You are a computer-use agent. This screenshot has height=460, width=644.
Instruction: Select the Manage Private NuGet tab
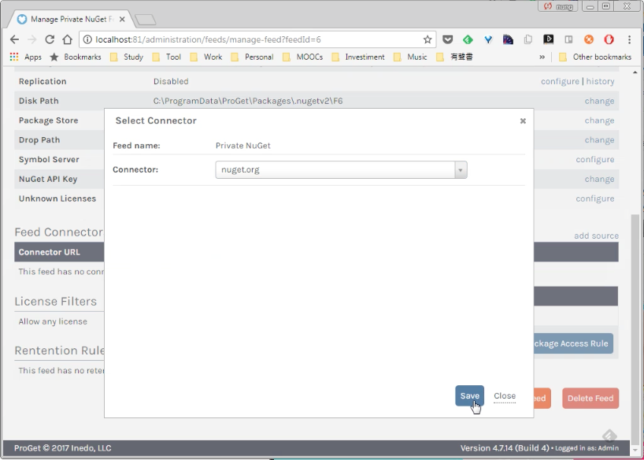[x=71, y=19]
